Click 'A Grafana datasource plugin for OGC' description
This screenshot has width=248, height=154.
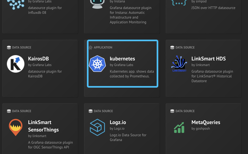point(50,145)
